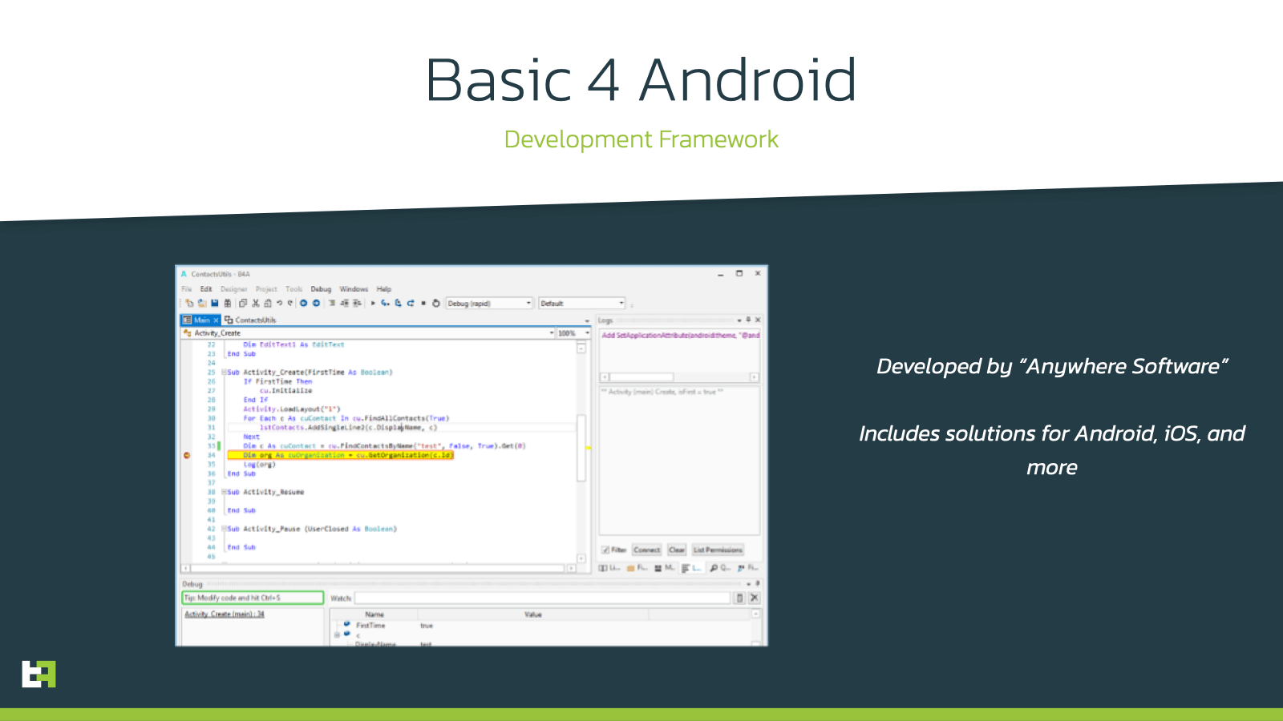Viewport: 1283px width, 721px height.
Task: Click the clear watch X icon
Action: click(754, 598)
